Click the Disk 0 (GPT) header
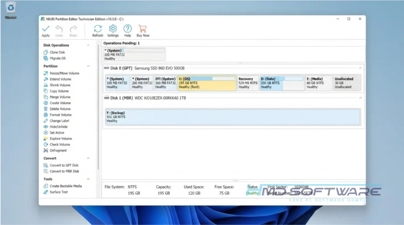The width and height of the screenshot is (404, 225). point(144,68)
